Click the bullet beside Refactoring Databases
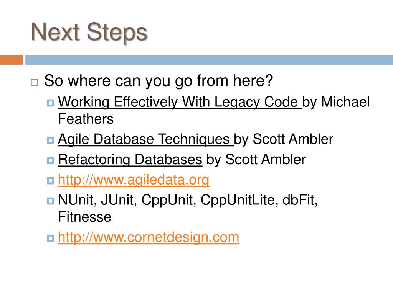Viewport: 393px width, 294px height. pyautogui.click(x=50, y=160)
